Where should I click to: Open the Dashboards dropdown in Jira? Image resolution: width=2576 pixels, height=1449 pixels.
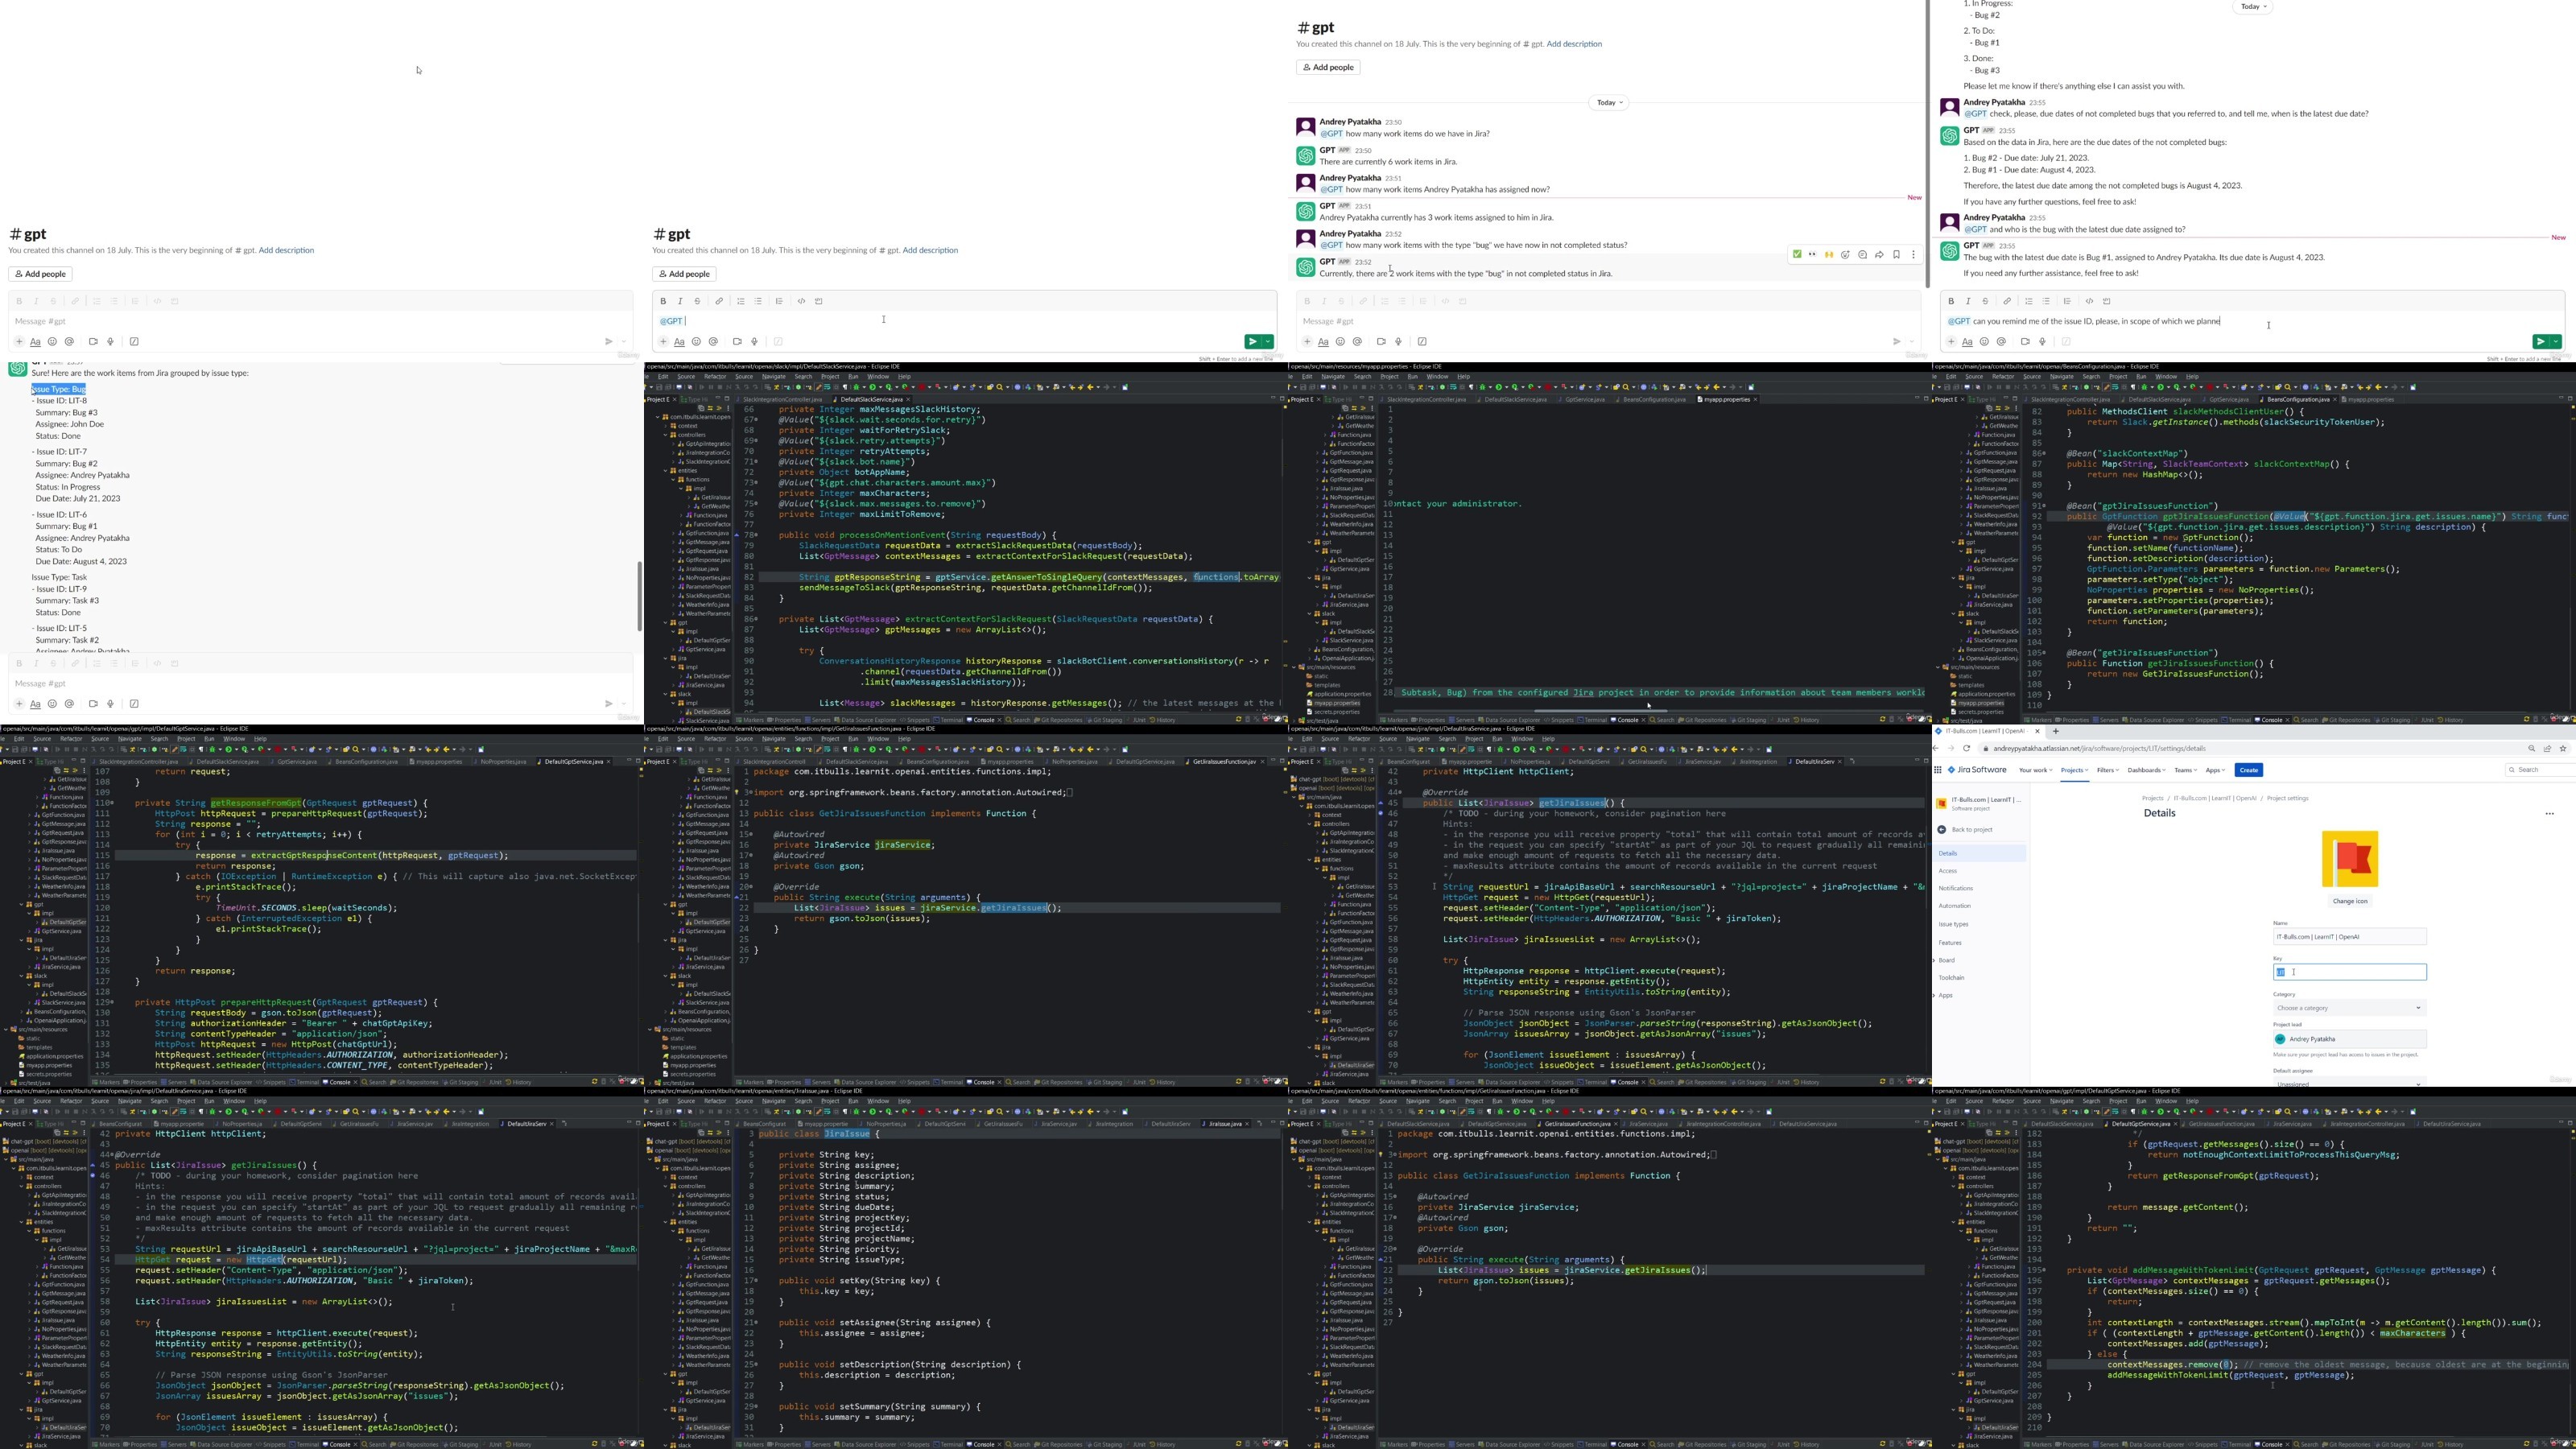pos(2146,770)
